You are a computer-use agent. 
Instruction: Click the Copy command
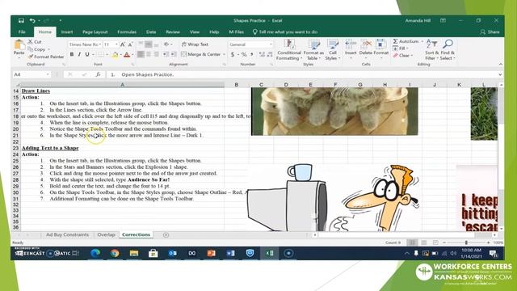tap(36, 49)
